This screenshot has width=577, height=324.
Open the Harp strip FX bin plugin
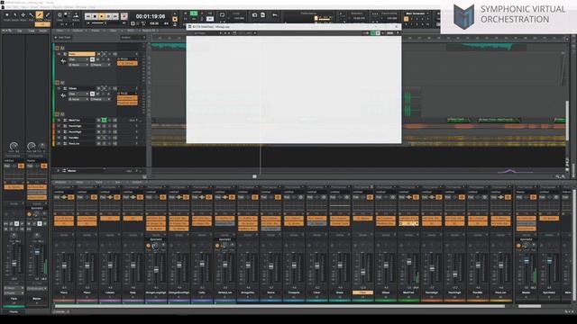point(133,218)
